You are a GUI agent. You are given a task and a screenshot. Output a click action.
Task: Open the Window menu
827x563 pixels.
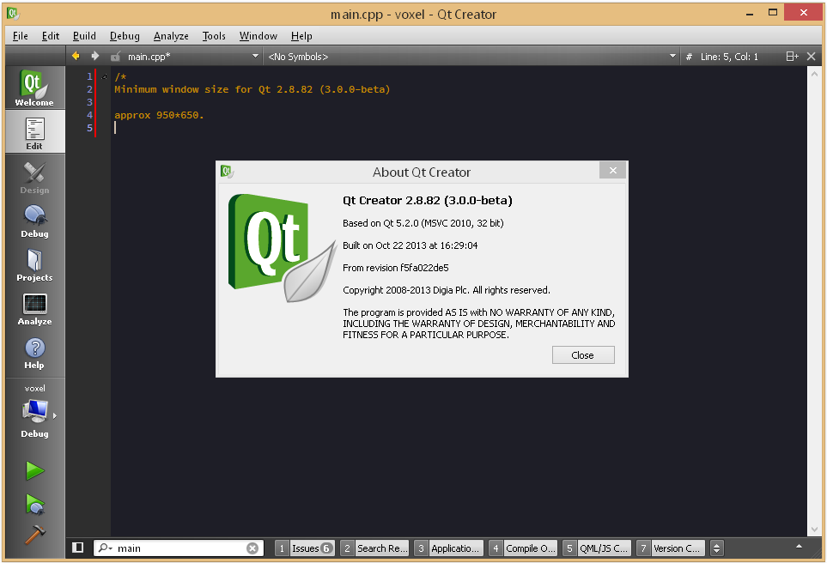click(258, 36)
